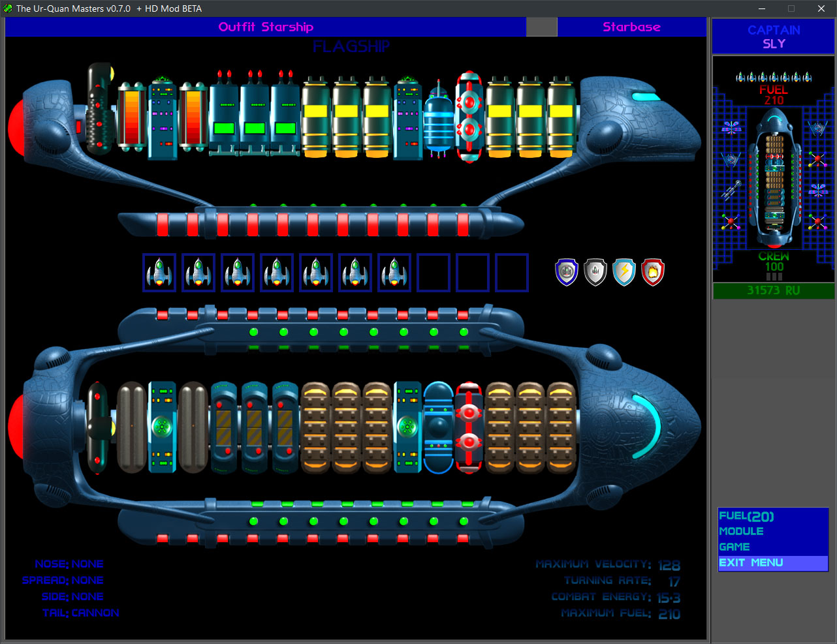The width and height of the screenshot is (837, 644).
Task: Click the Starbase header label
Action: (x=631, y=27)
